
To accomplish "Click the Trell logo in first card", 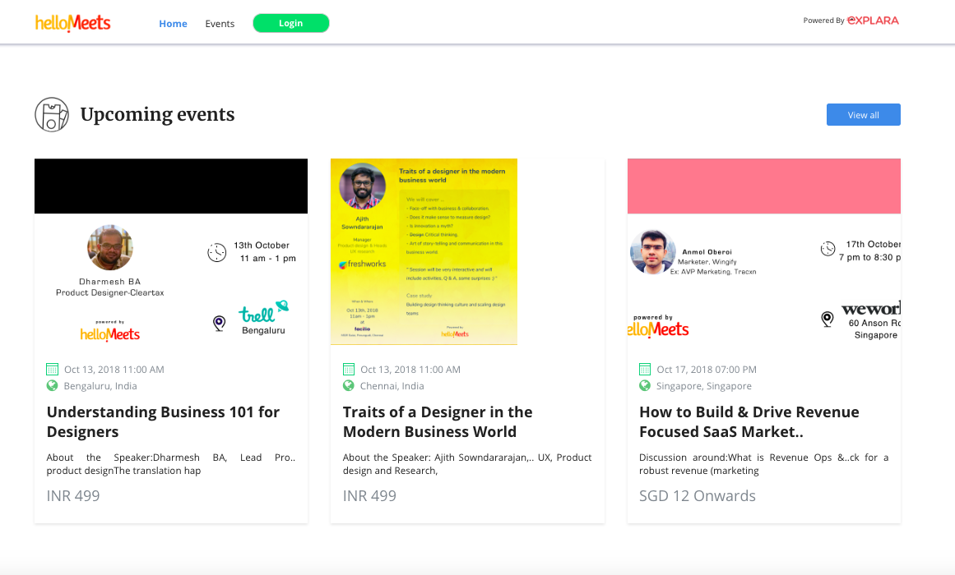I will click(263, 312).
